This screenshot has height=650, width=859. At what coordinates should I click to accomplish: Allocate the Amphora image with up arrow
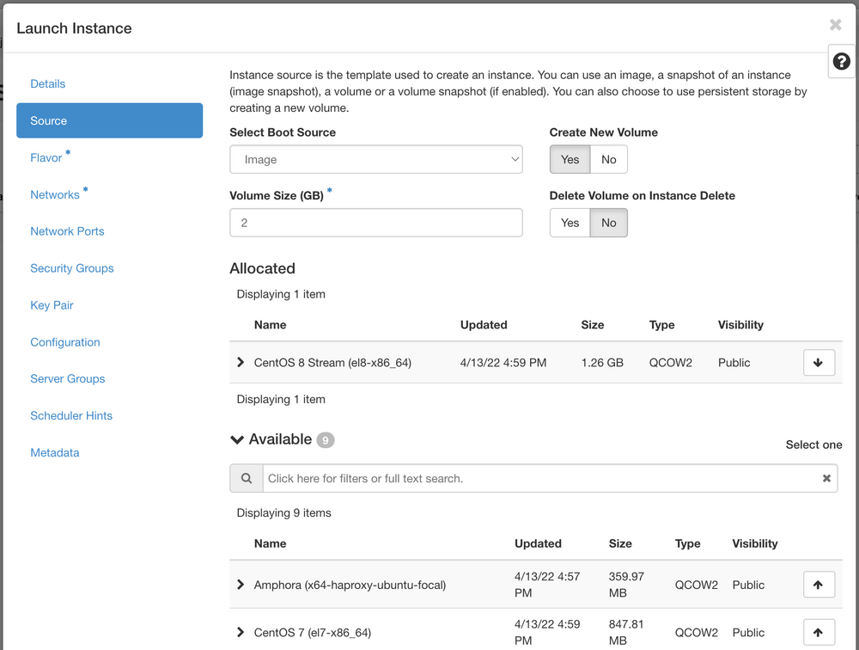pos(819,584)
